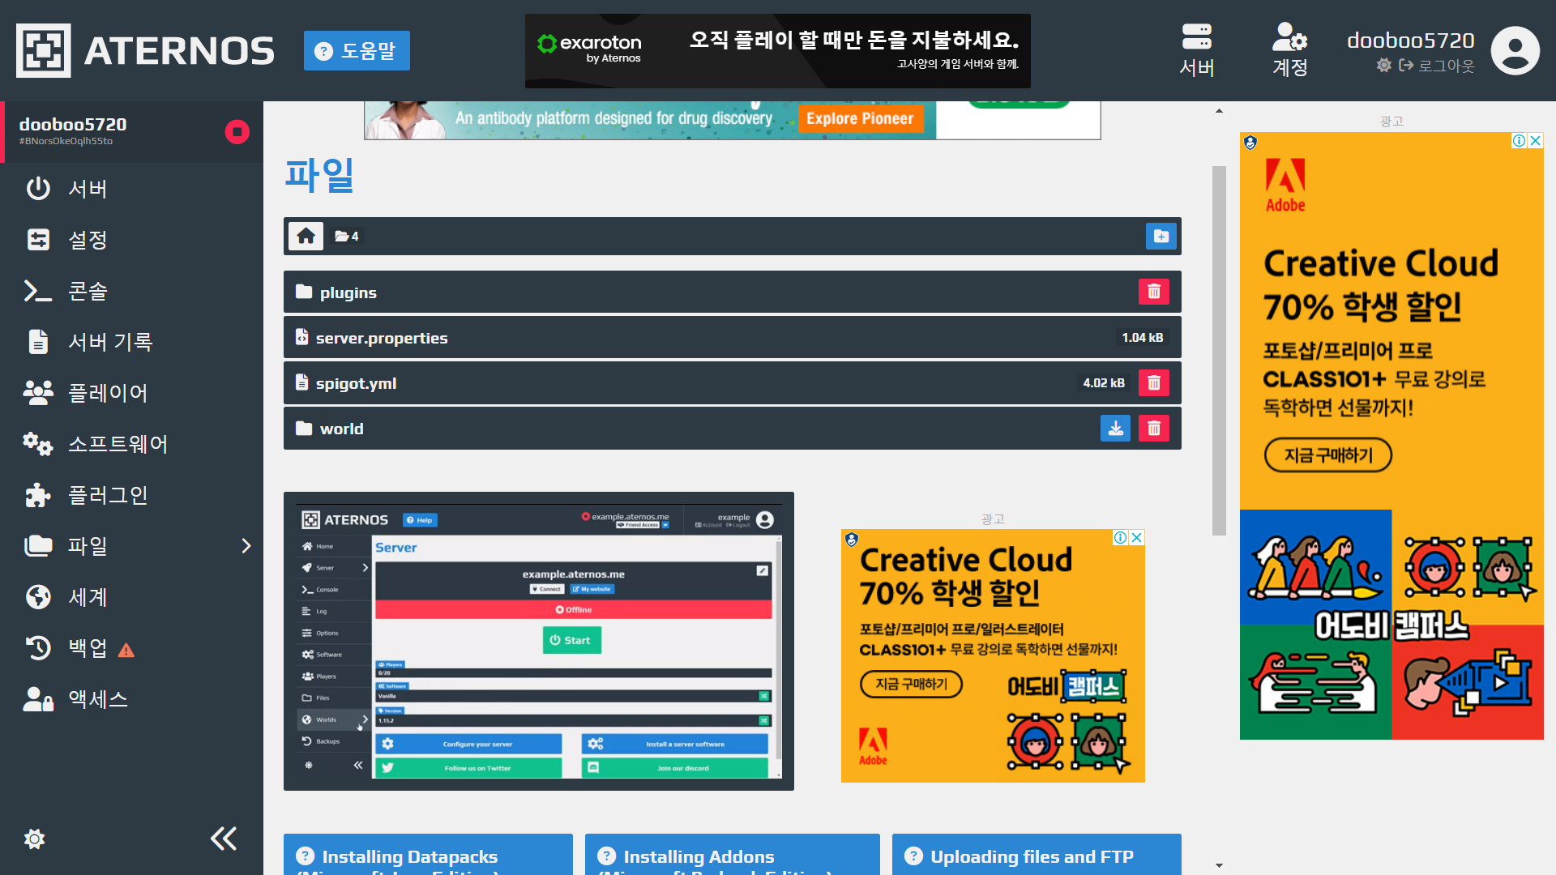1556x875 pixels.
Task: Delete spigot.yml using its trash icon
Action: (1153, 383)
